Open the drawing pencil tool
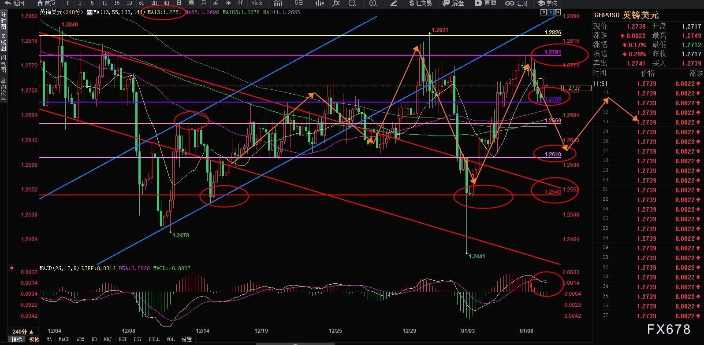The height and width of the screenshot is (345, 704). (x=394, y=3)
